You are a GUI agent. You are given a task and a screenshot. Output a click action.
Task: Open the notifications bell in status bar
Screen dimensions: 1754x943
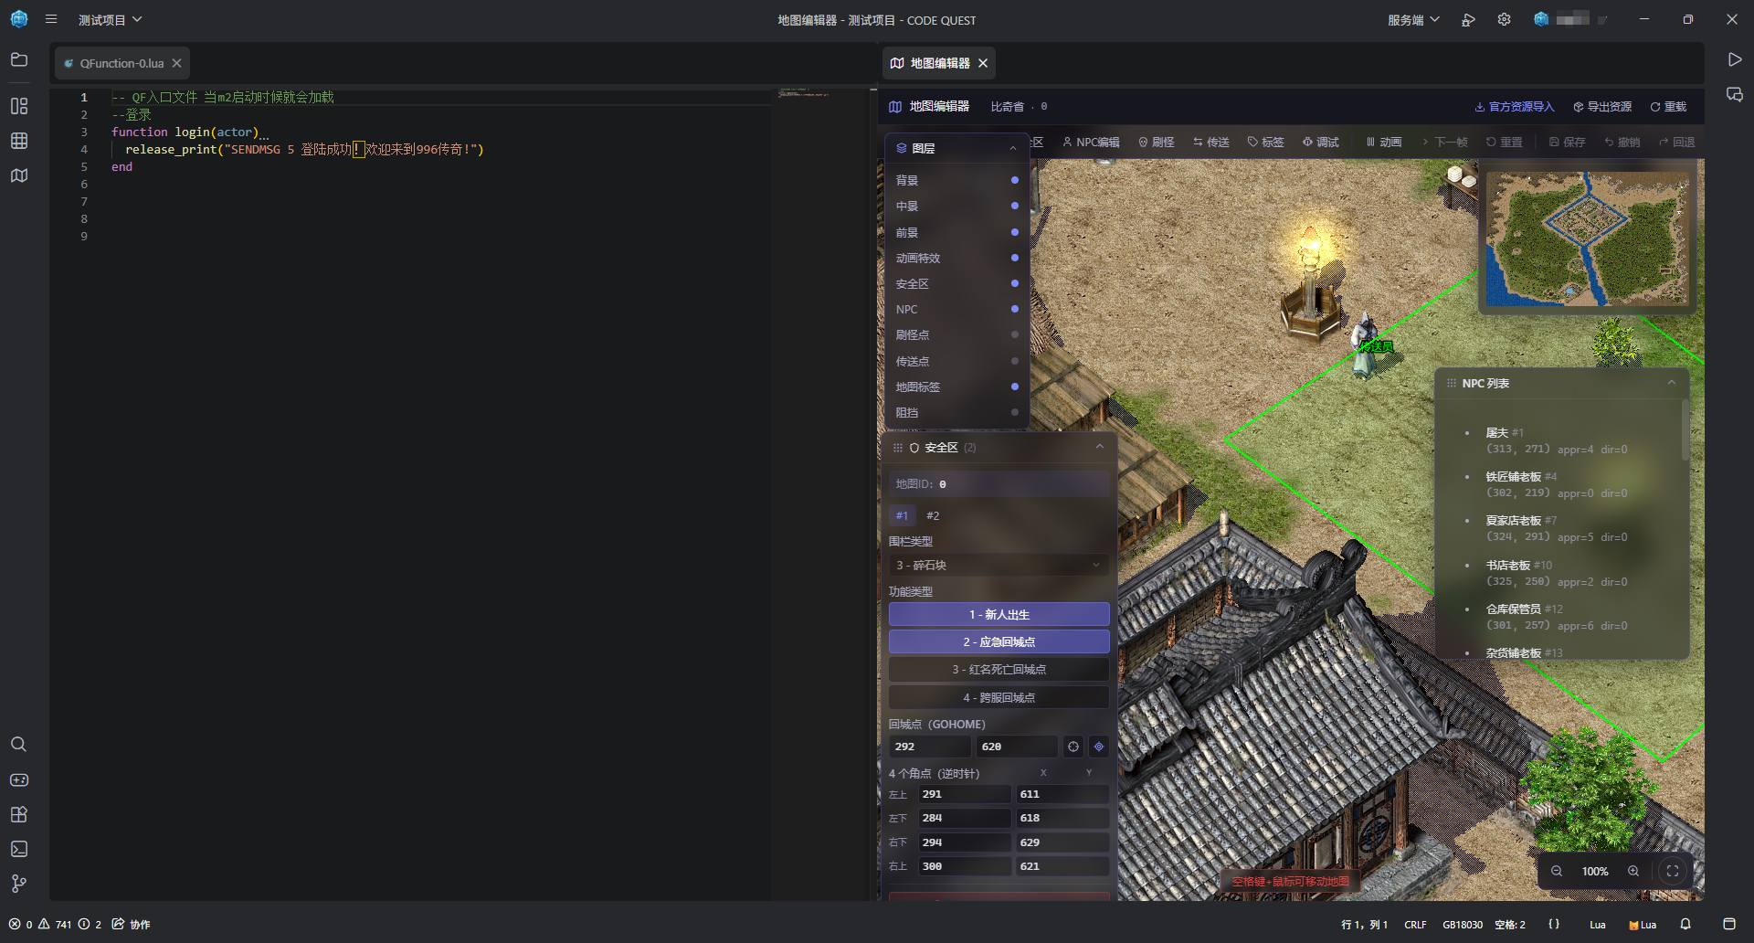[1685, 924]
